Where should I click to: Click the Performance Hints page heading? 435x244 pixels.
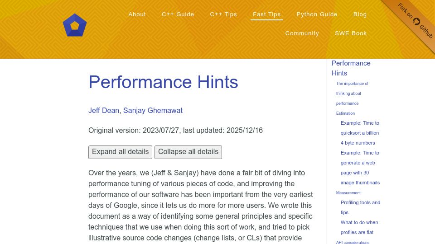coord(163,82)
